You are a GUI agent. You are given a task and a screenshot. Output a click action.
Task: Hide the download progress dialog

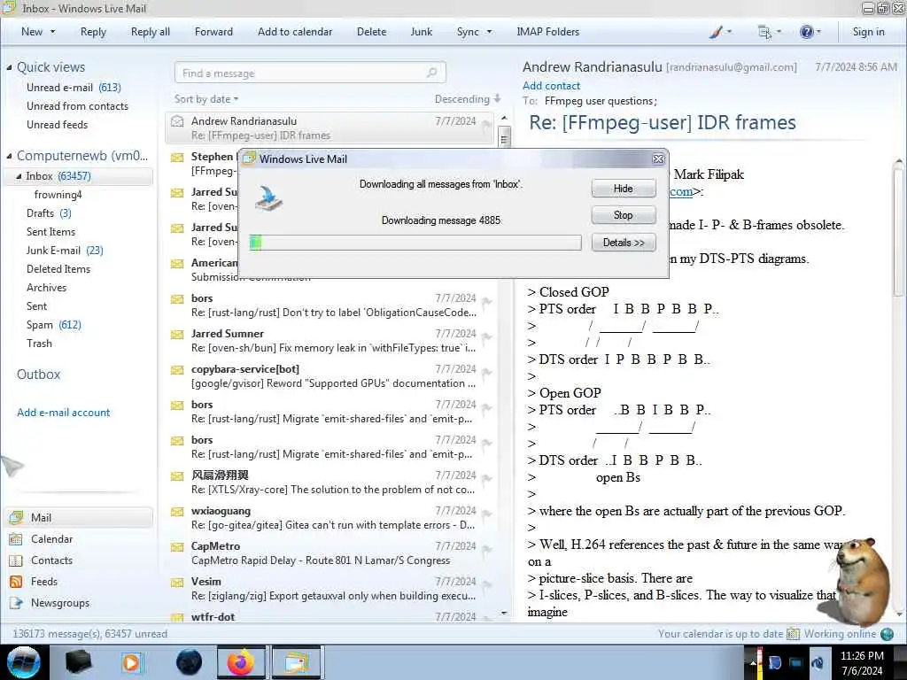(624, 189)
